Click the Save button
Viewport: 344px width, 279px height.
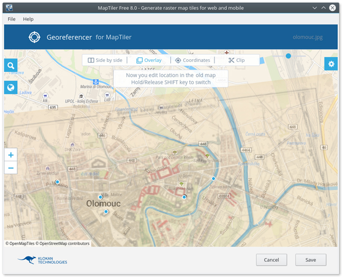[310, 260]
